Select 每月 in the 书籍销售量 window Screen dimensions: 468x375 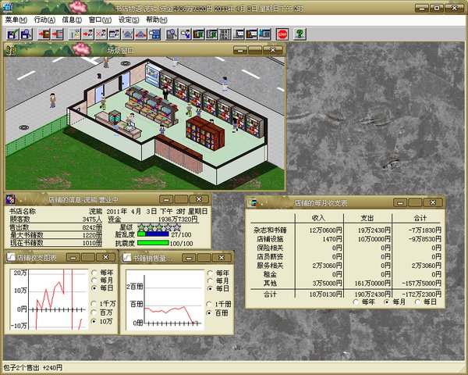pyautogui.click(x=210, y=280)
